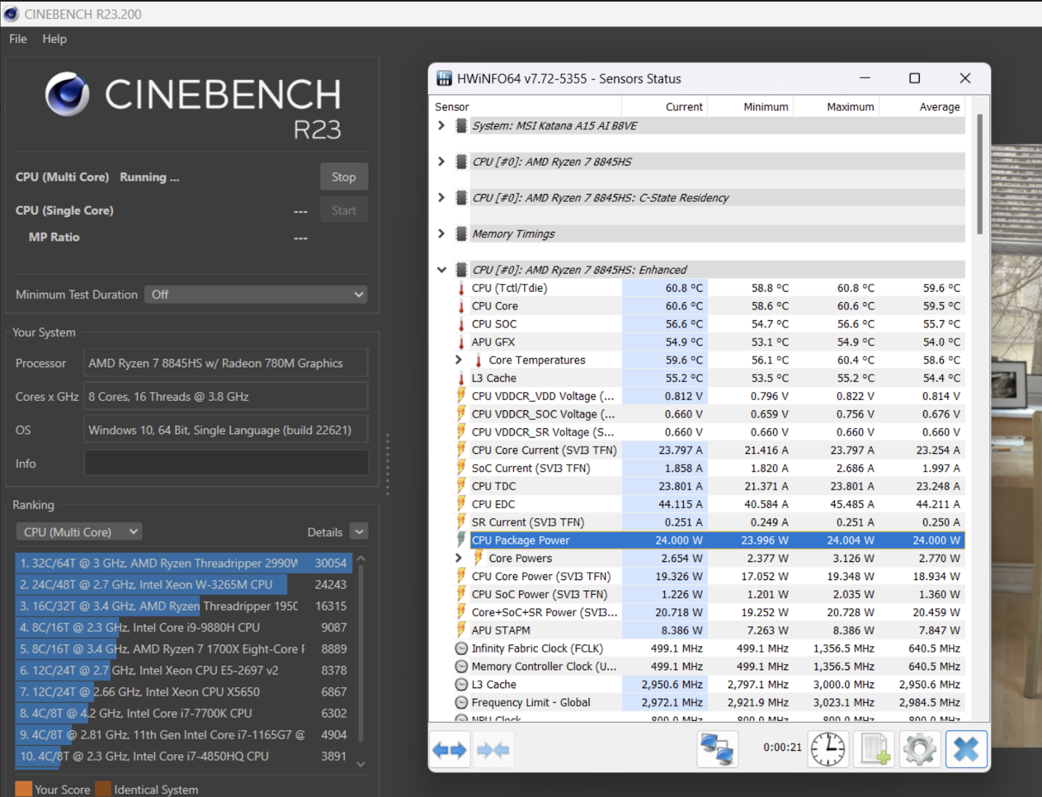Image resolution: width=1042 pixels, height=797 pixels.
Task: Expand the Memory Timings group
Action: pos(442,234)
